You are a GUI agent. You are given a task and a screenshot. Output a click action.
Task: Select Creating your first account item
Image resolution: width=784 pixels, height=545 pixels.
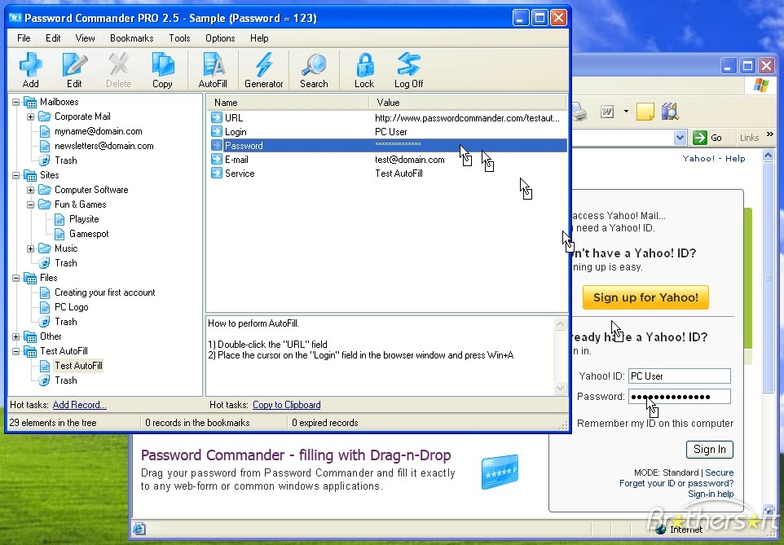[104, 292]
